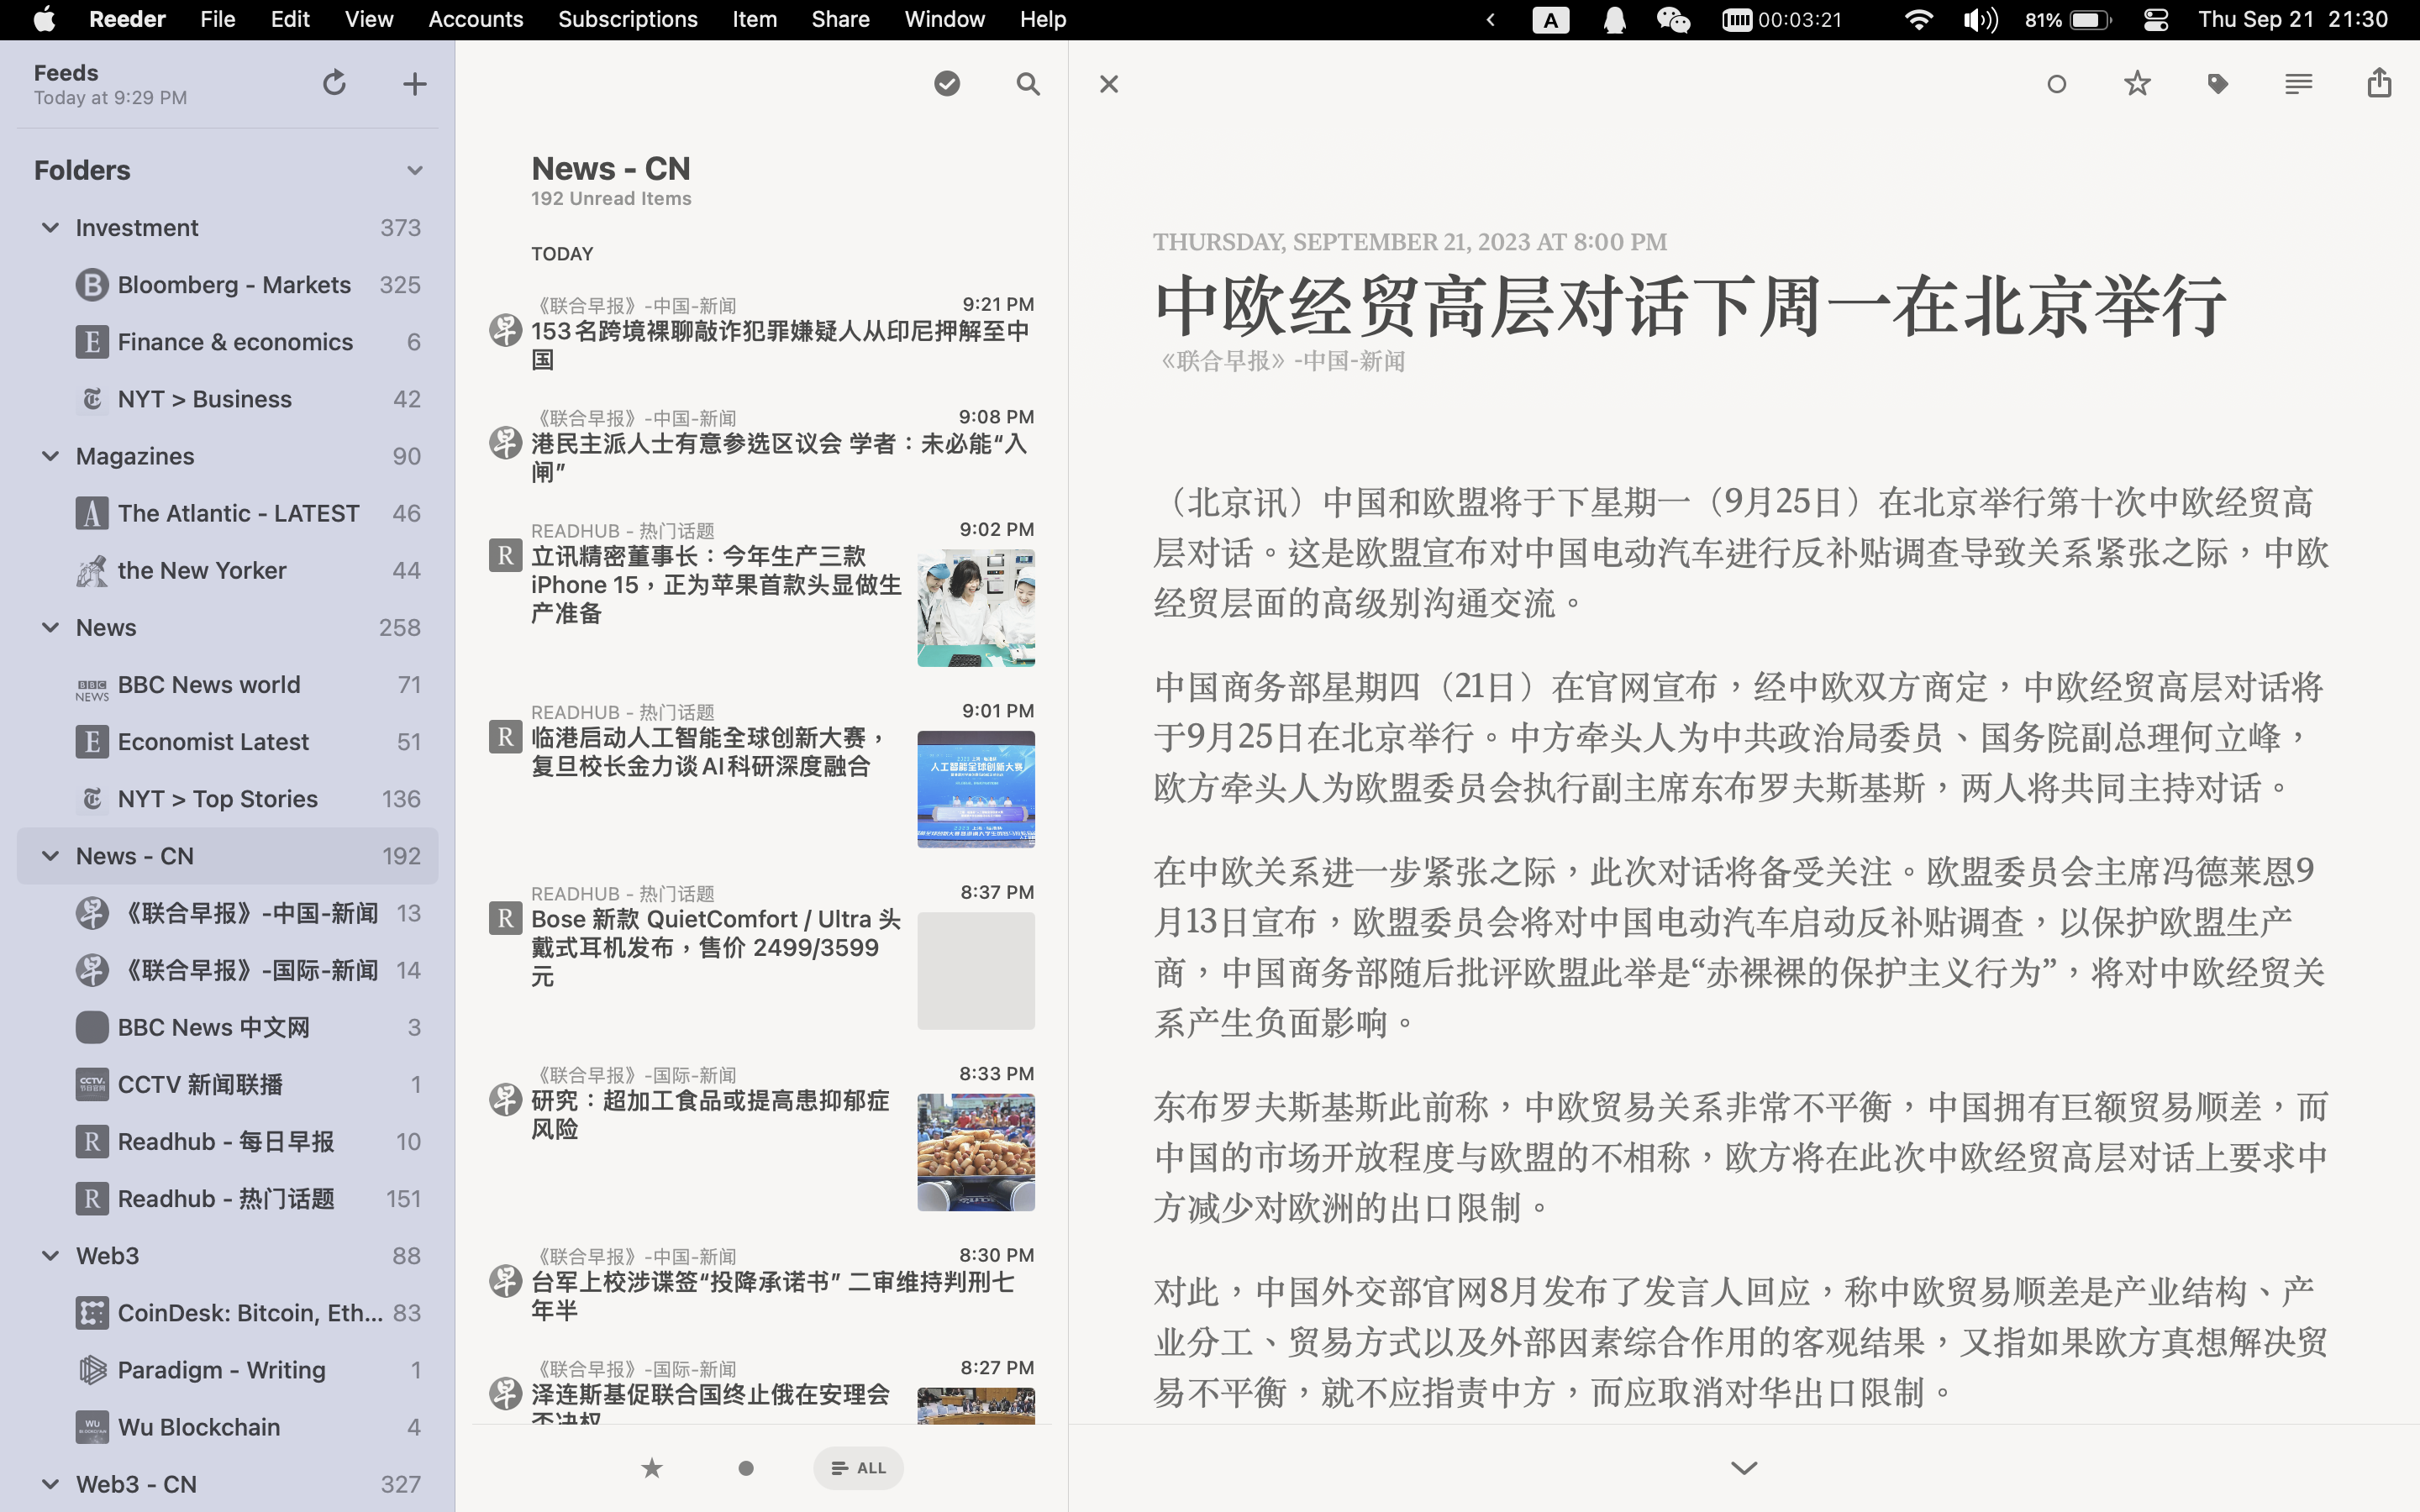2420x1512 pixels.
Task: Collapse the Investment folder
Action: tap(50, 228)
